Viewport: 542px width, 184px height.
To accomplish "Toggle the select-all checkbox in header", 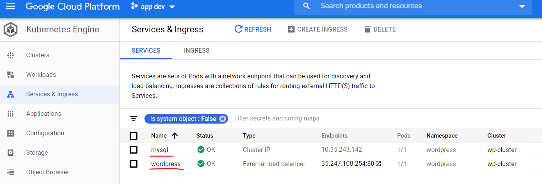I will (134, 136).
